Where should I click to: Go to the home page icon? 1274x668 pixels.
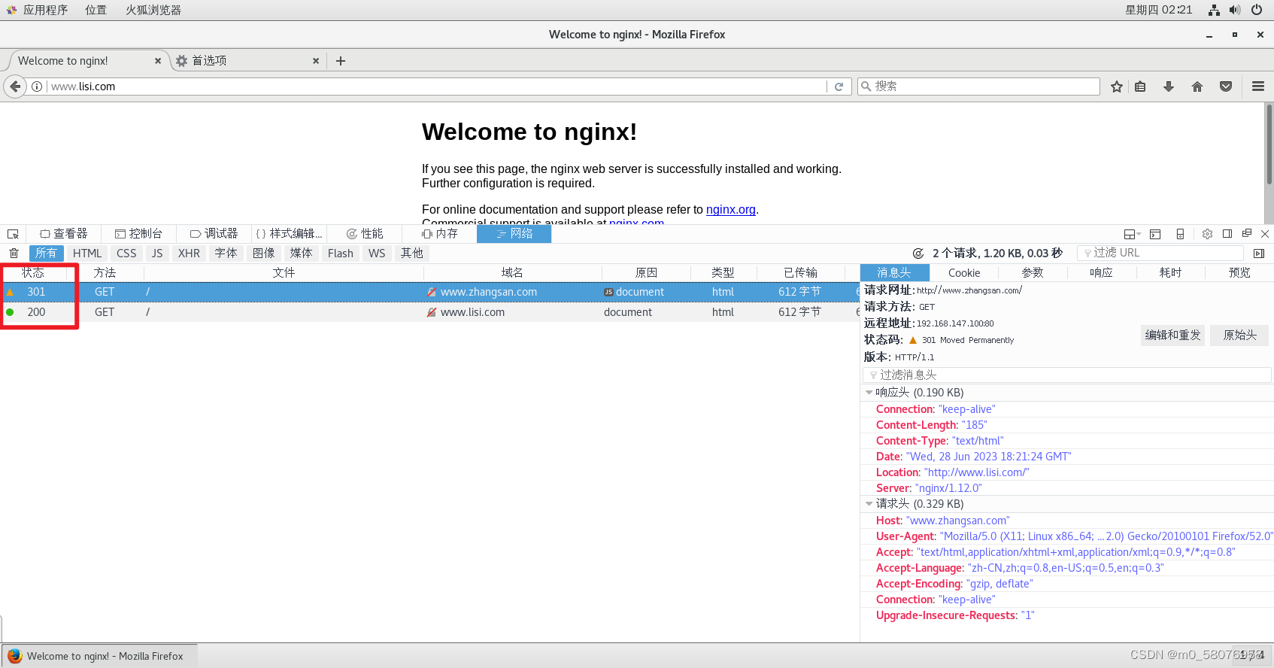[1197, 87]
